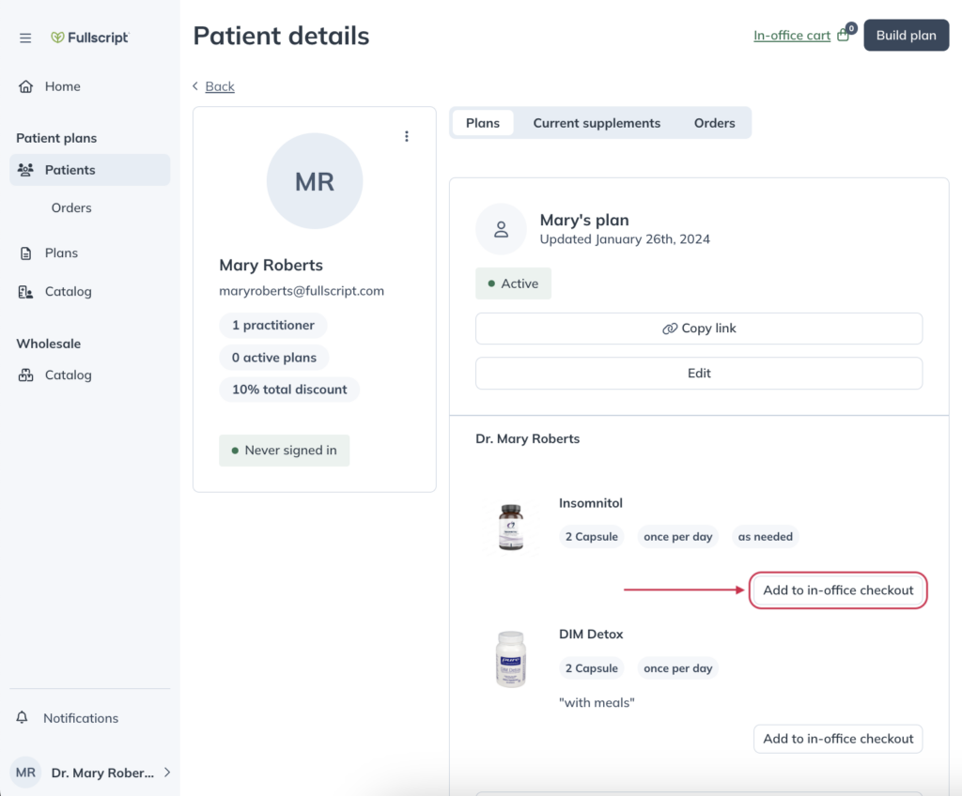Click DIM Detox's once per day chip

point(678,668)
